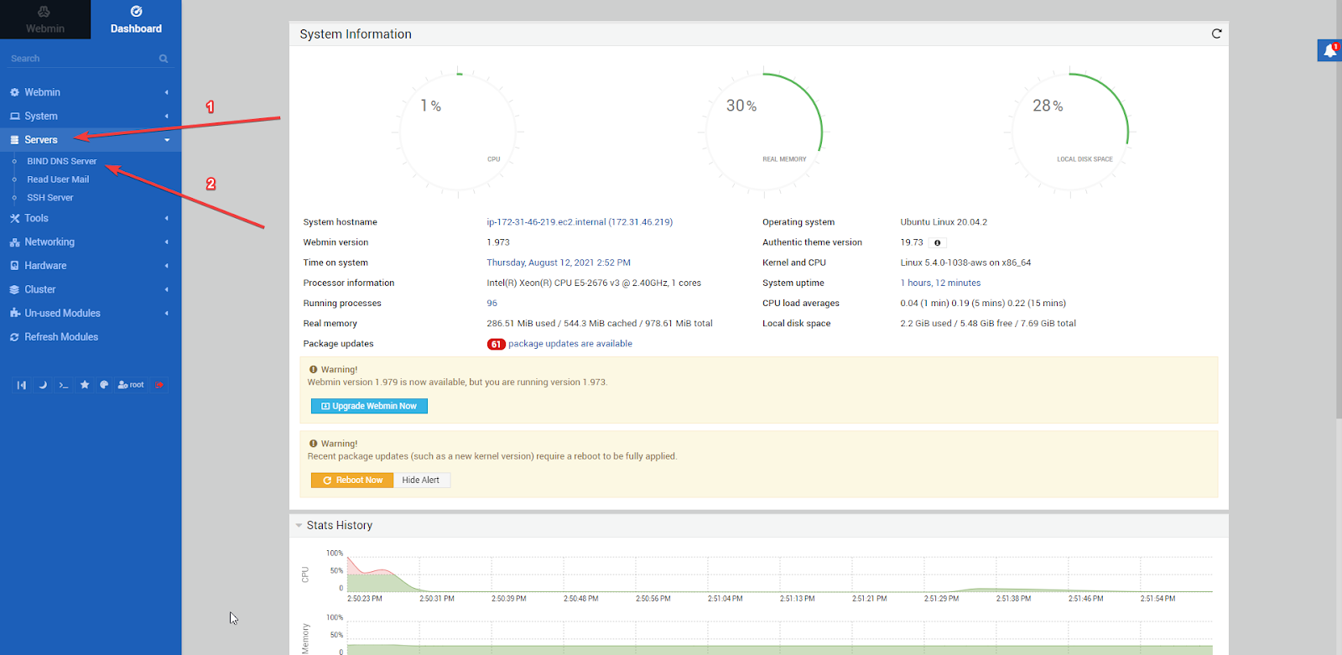Click the local disk space value
This screenshot has height=655, width=1342.
click(988, 324)
